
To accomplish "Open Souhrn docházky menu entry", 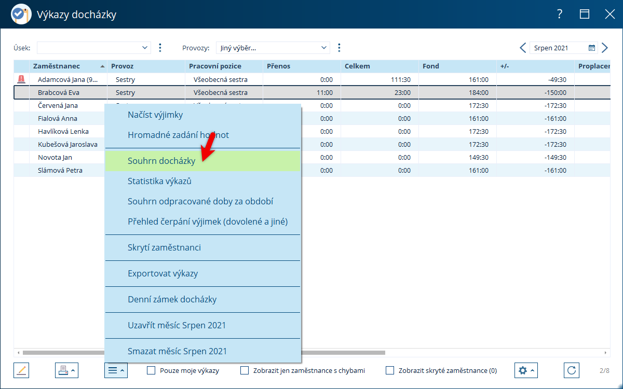I will pos(202,161).
